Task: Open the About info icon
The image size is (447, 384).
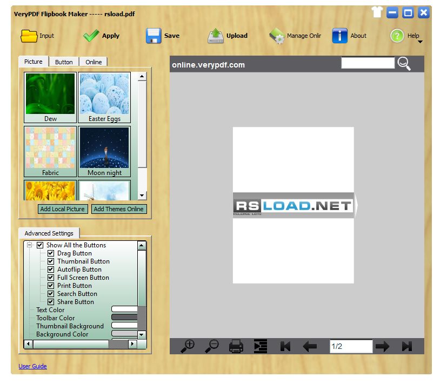Action: click(x=339, y=36)
